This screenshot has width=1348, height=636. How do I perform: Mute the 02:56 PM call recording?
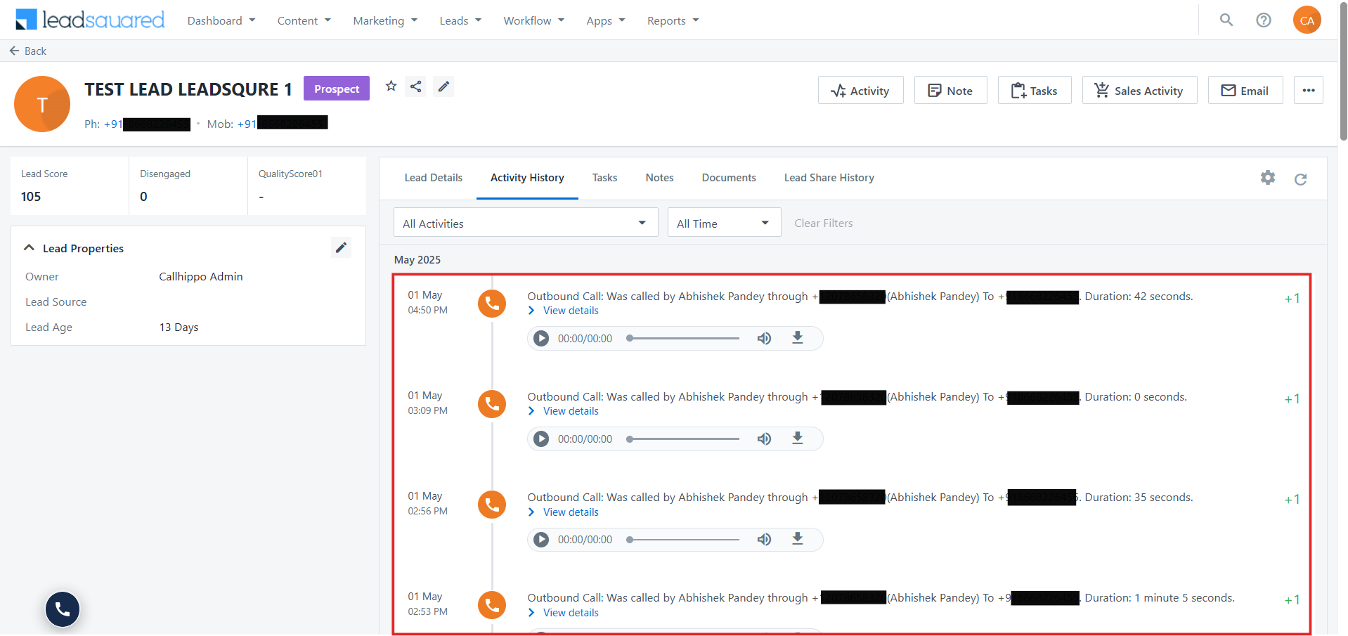(764, 539)
